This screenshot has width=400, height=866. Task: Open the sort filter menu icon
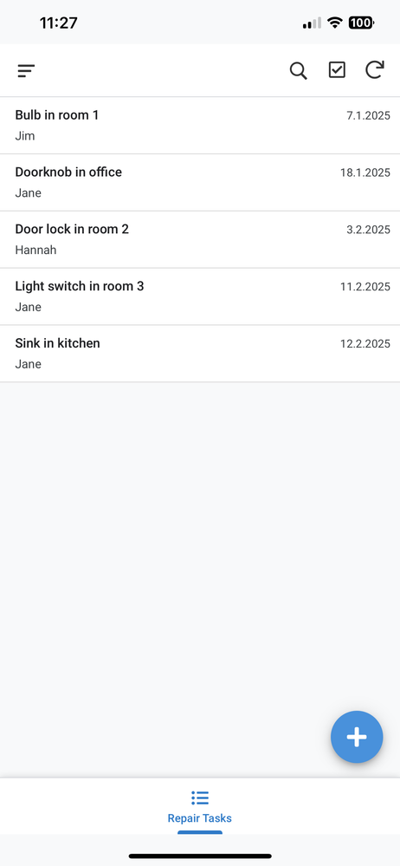pyautogui.click(x=26, y=71)
